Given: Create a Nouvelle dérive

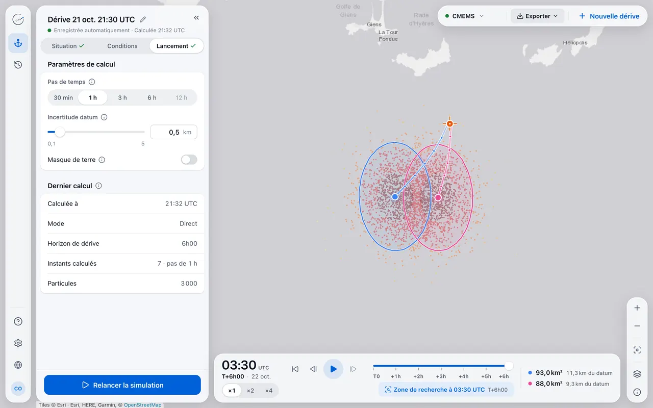Looking at the screenshot, I should tap(609, 16).
